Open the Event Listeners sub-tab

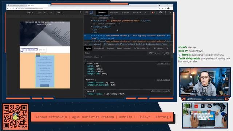[x=124, y=48]
